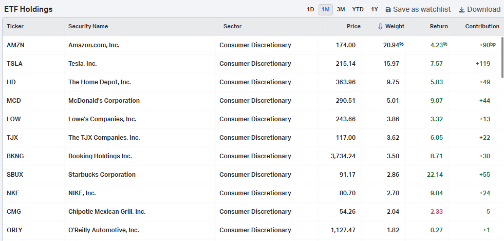Click Tesla's contribution +119
Image resolution: width=504 pixels, height=241 pixels.
483,64
